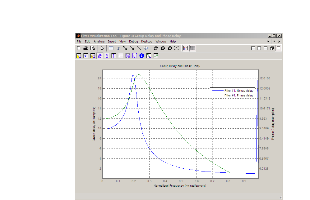Activate the Zoom In magnifier
The height and width of the screenshot is (200, 310).
155,48
